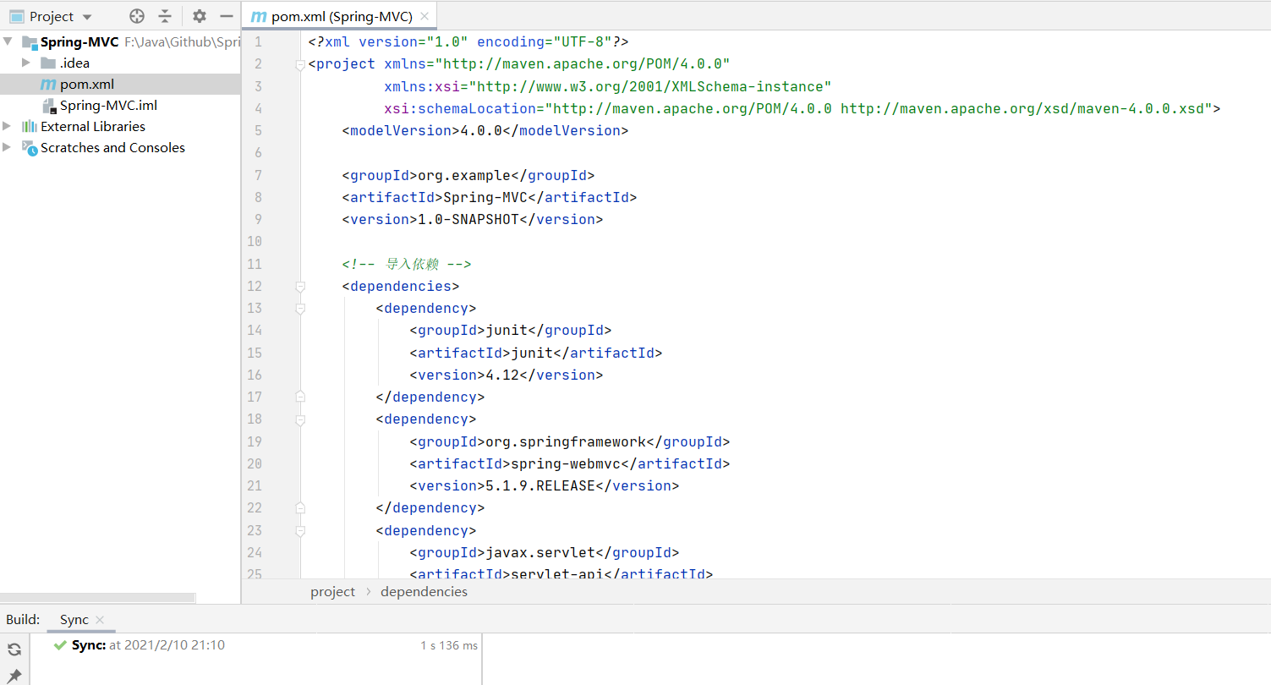Expand External Libraries node

8,126
